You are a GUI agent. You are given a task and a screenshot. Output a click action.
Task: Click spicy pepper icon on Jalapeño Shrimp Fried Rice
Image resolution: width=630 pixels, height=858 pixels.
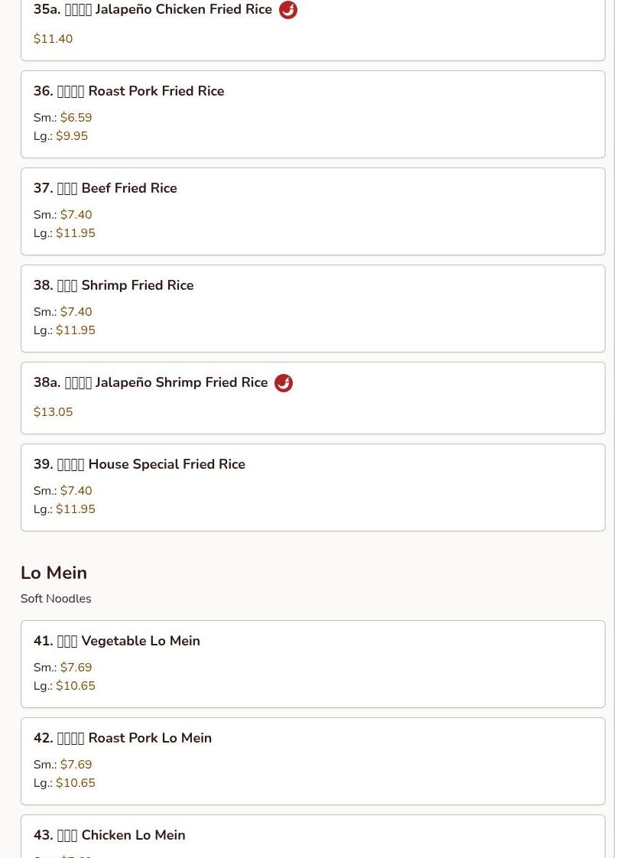284,383
